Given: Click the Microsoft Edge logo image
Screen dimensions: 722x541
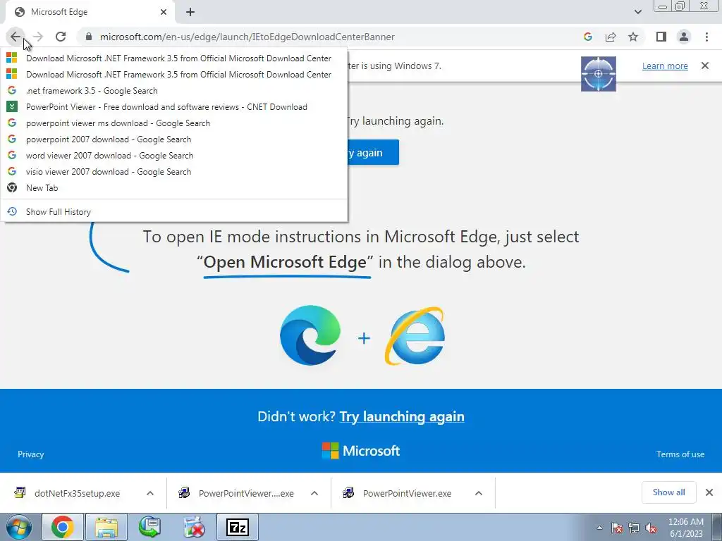Looking at the screenshot, I should pyautogui.click(x=310, y=335).
